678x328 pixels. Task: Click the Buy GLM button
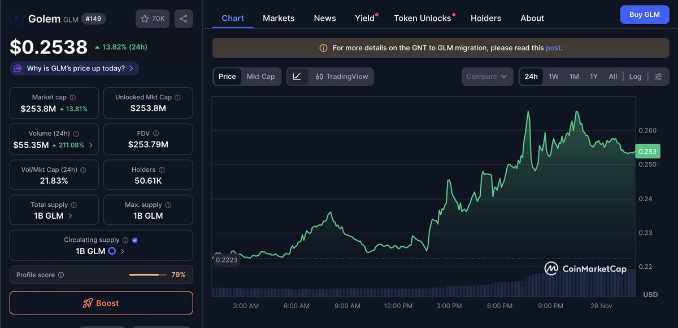[x=644, y=15]
